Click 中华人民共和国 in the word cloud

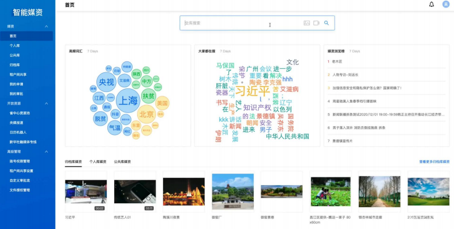tap(288, 137)
